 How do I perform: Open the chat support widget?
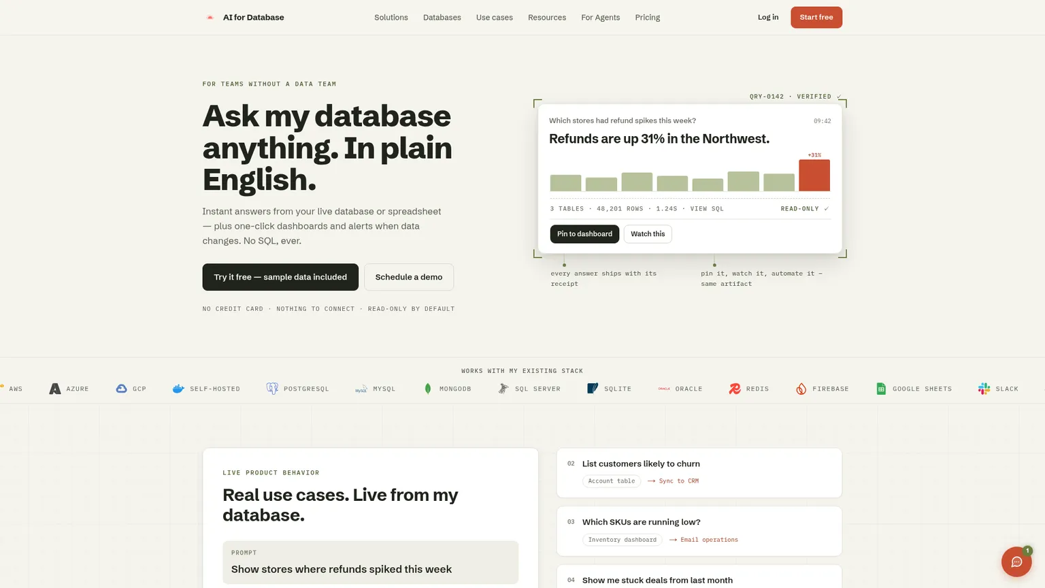[x=1016, y=561]
